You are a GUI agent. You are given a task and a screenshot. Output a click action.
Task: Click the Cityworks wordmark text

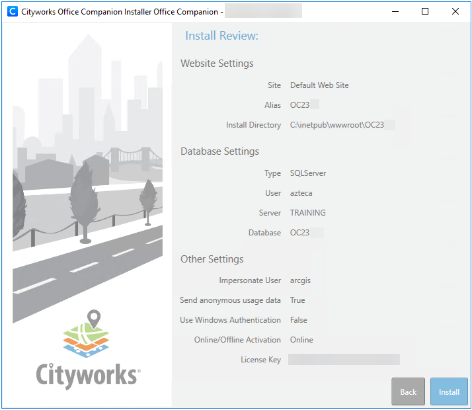coord(88,375)
